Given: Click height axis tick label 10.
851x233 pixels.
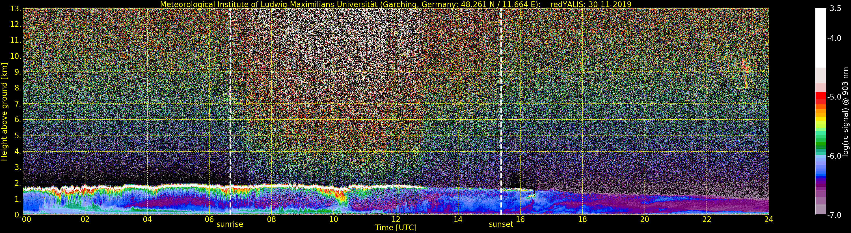Looking at the screenshot, I should tap(15, 56).
